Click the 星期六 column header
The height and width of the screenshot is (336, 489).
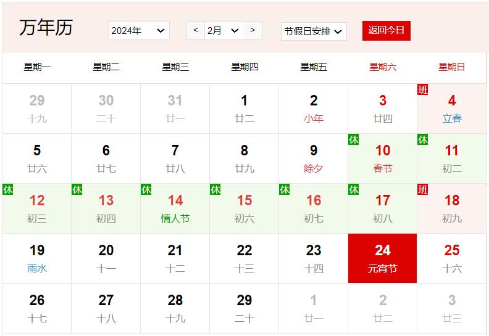[383, 67]
